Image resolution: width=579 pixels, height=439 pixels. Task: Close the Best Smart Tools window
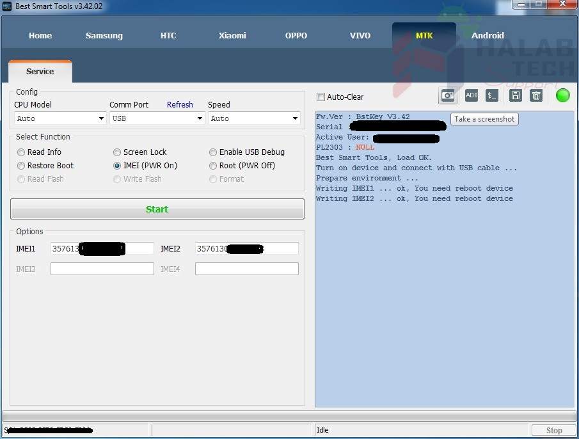pos(562,4)
